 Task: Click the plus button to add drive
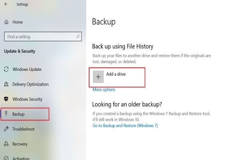coord(98,77)
